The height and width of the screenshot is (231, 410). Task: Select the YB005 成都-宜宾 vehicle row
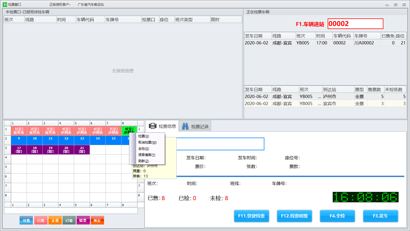[325, 43]
